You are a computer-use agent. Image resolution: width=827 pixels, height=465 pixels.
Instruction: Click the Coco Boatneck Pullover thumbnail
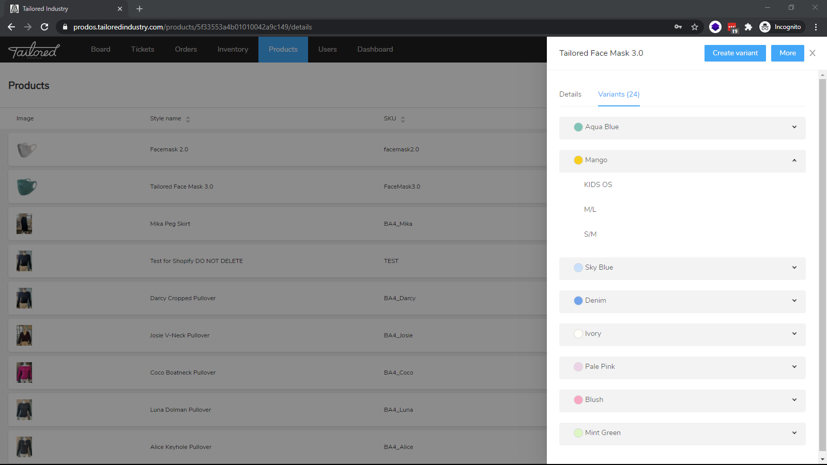coord(24,373)
